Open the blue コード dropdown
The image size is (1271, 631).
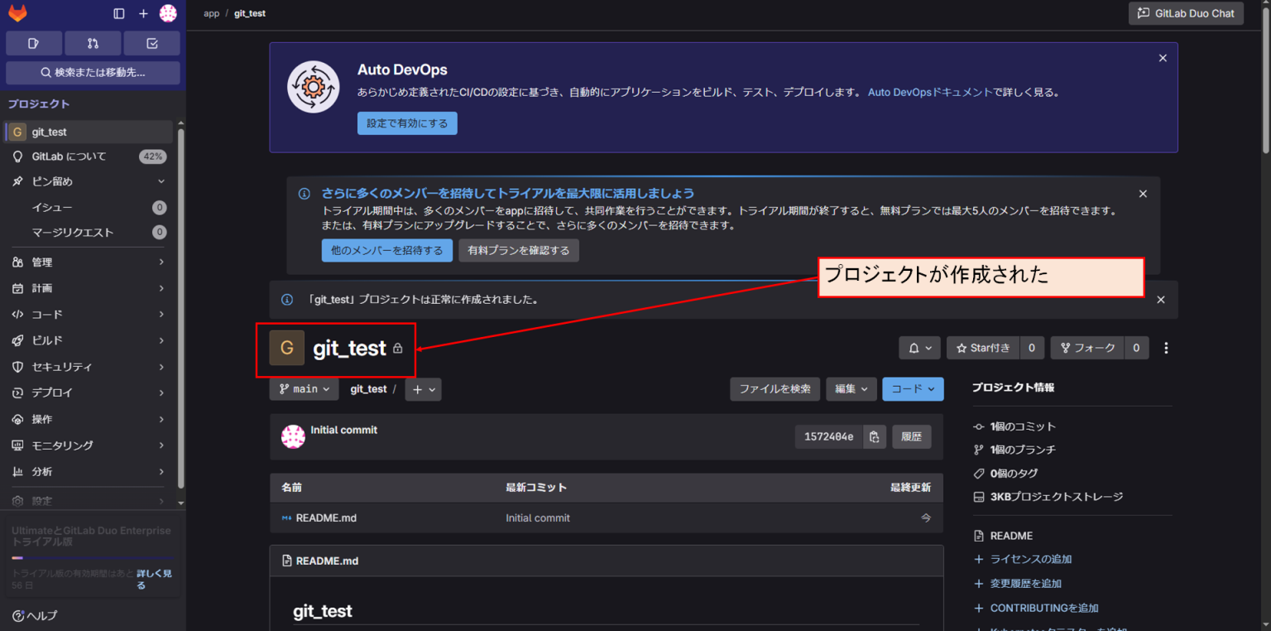(x=913, y=388)
